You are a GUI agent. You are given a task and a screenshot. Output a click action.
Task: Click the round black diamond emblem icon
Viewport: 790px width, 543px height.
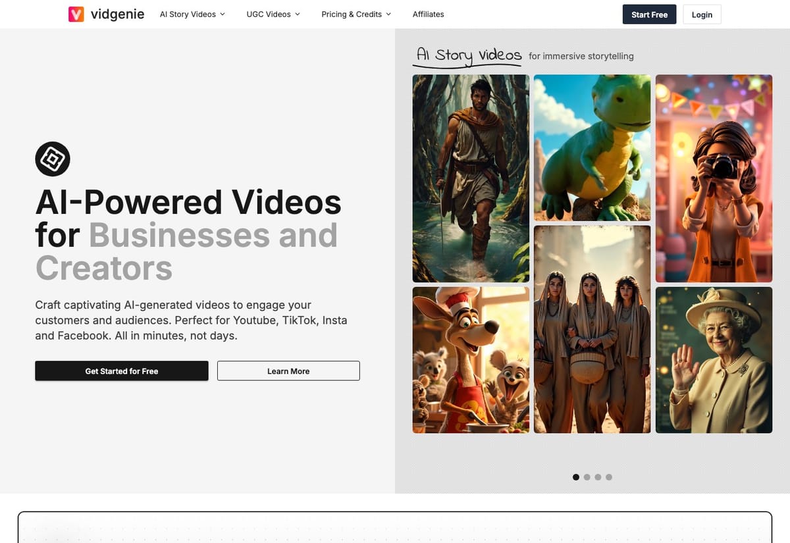pos(53,159)
